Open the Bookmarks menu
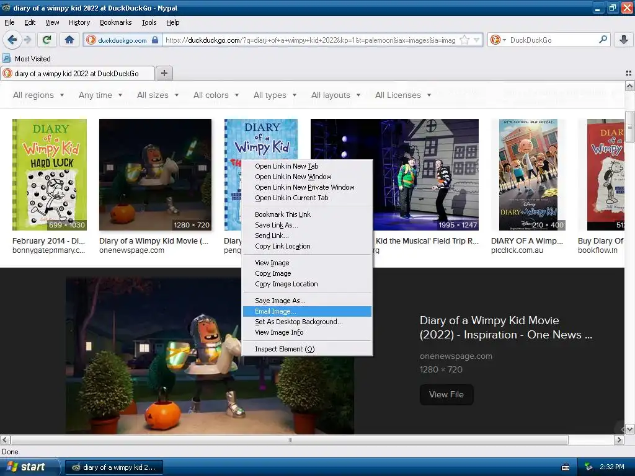 pos(115,22)
